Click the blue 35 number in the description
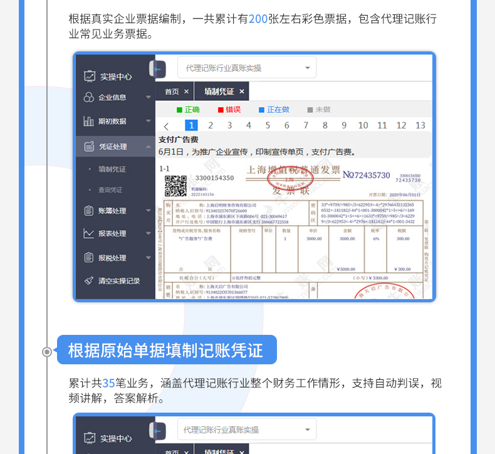Screen dimensions: 495x454 point(108,383)
